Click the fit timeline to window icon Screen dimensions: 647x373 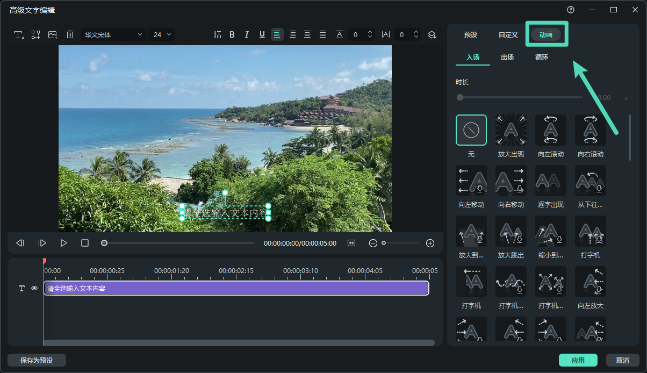351,243
